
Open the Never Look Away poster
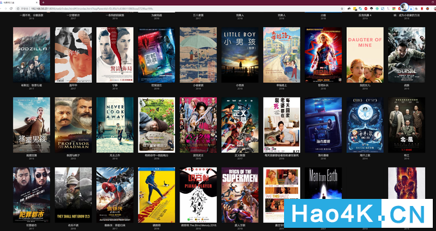pyautogui.click(x=115, y=125)
